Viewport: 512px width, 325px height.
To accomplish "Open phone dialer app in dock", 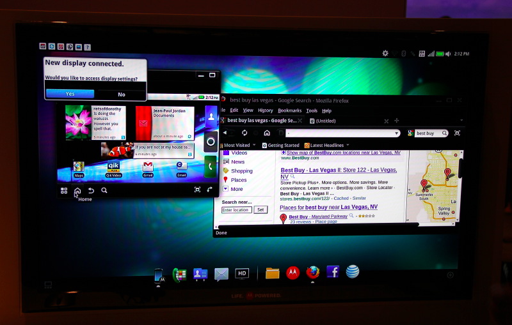I will point(179,275).
